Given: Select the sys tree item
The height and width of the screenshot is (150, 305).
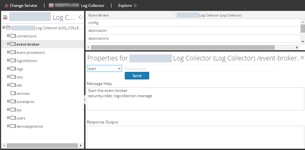Looking at the screenshot, I should click(x=19, y=110).
